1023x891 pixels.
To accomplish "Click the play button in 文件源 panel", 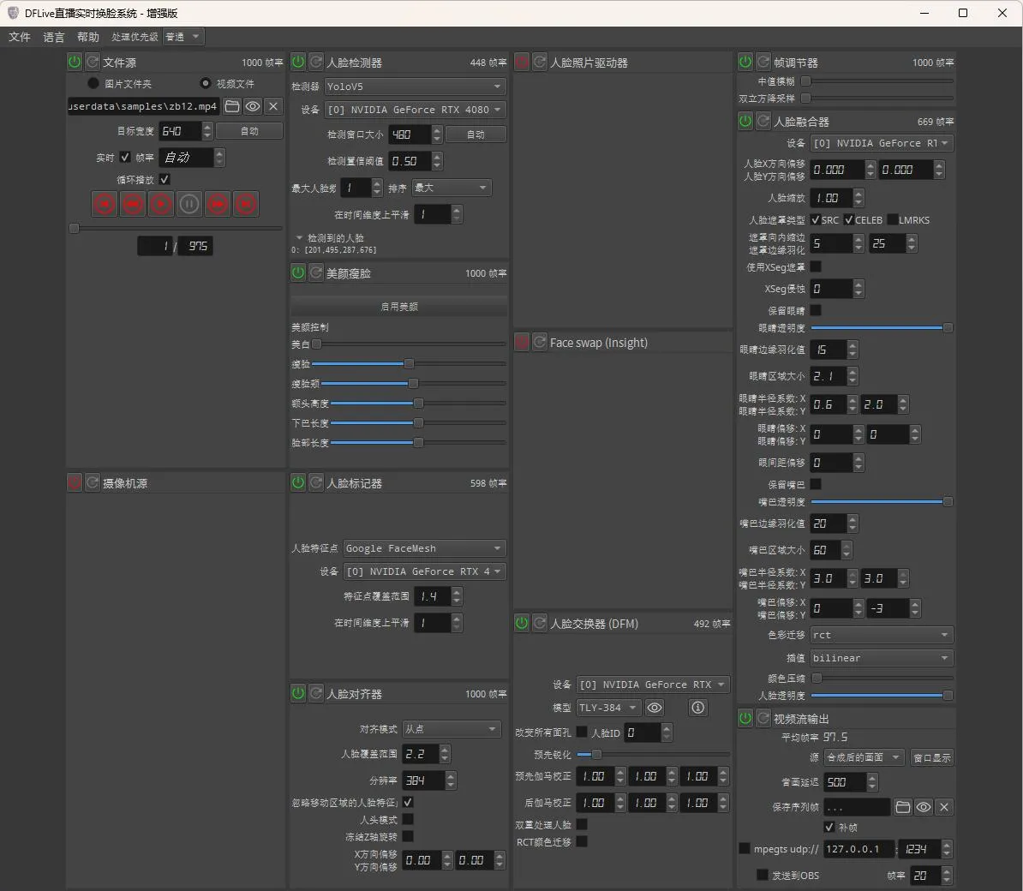I will [160, 204].
